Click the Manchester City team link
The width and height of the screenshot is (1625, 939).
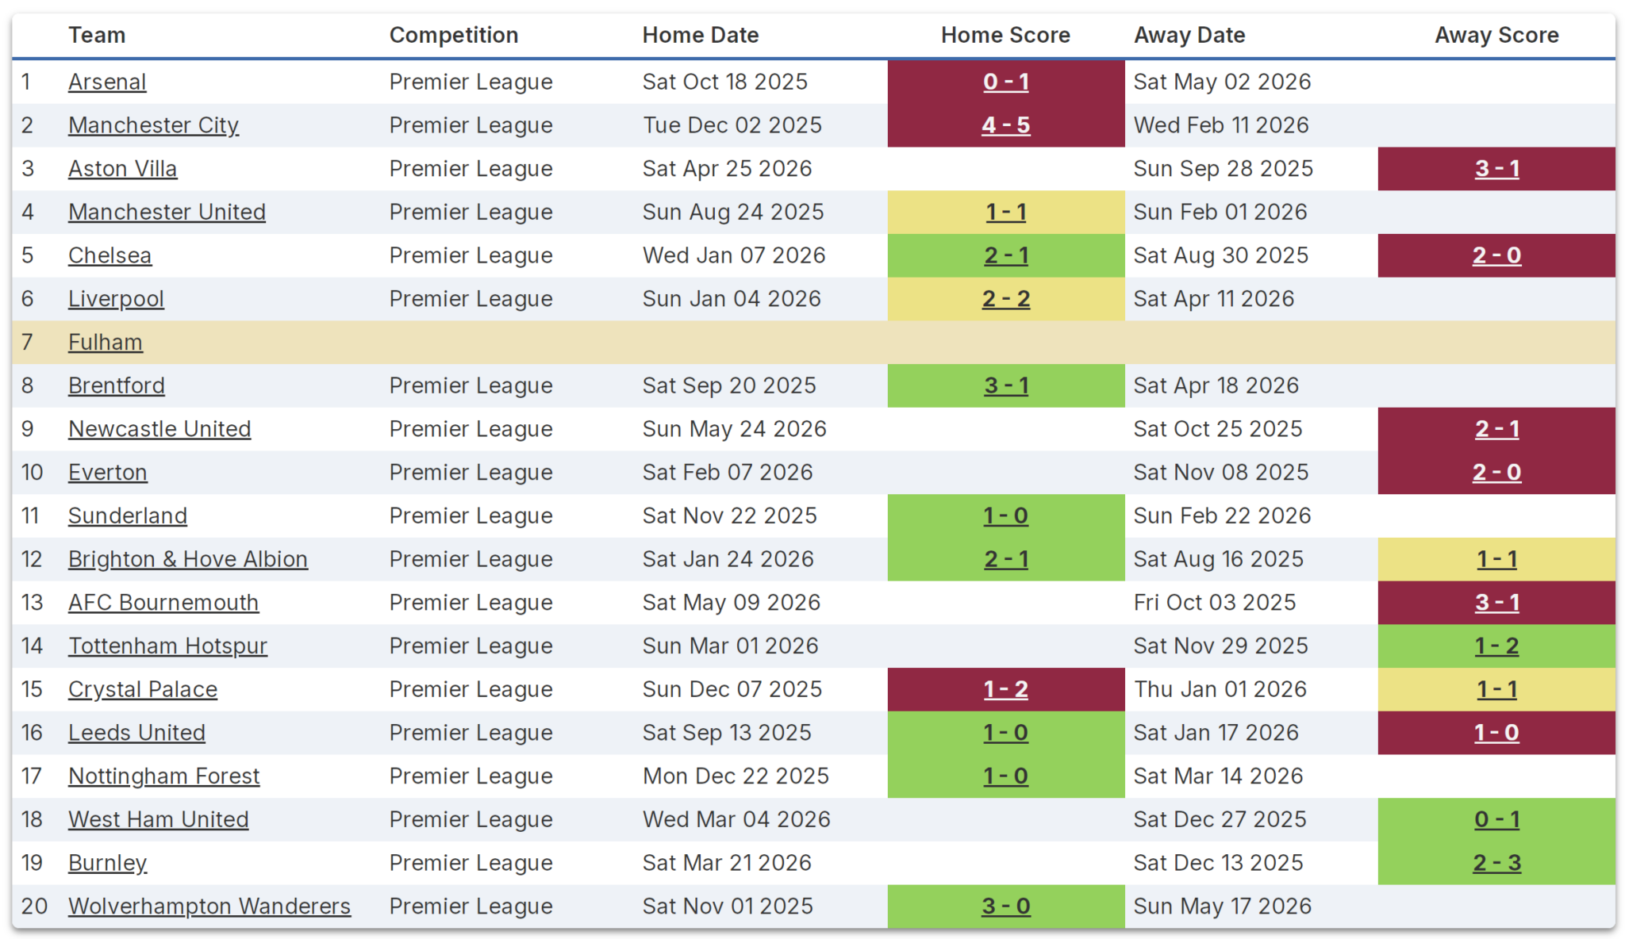point(153,125)
